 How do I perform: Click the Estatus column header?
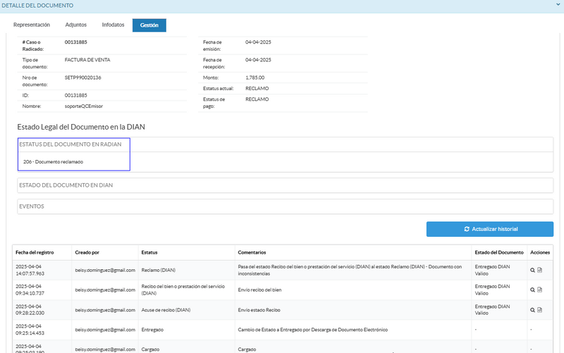pos(149,252)
